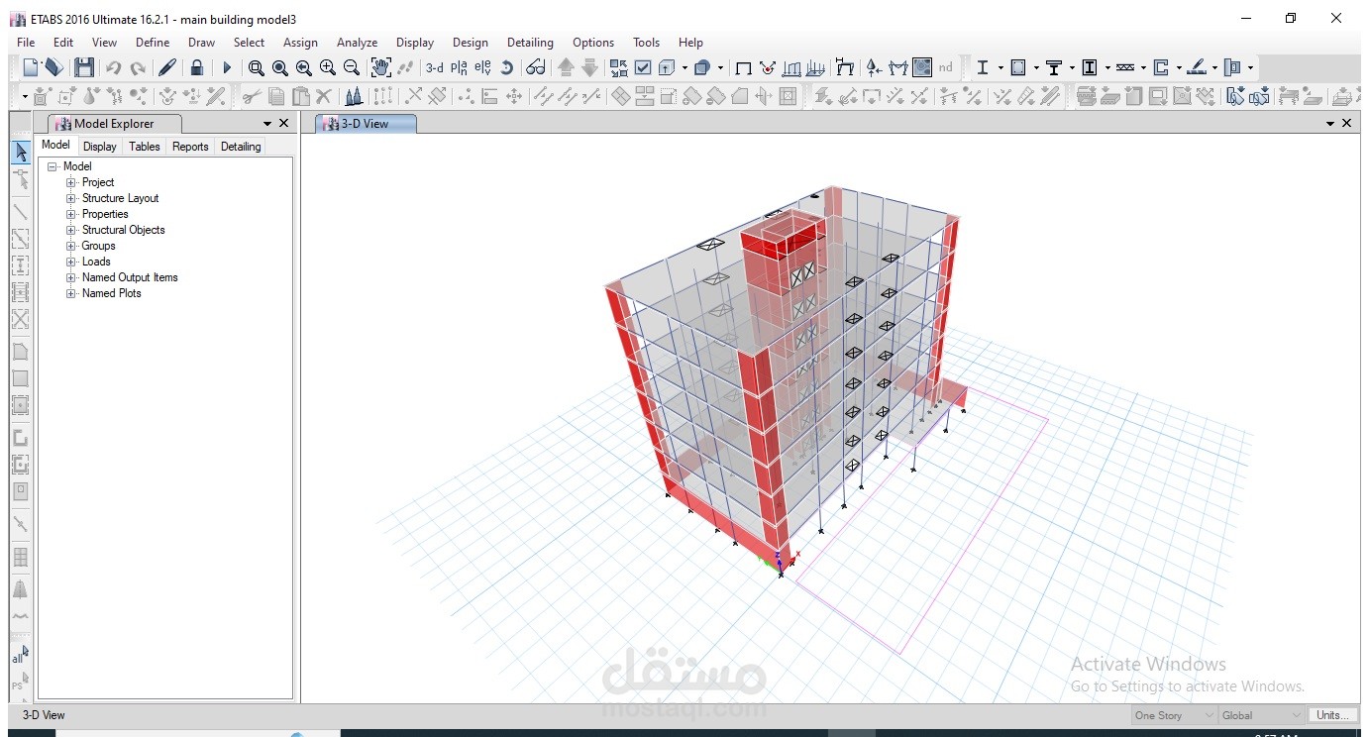The image size is (1369, 737).
Task: Open the Analyze menu
Action: (x=357, y=43)
